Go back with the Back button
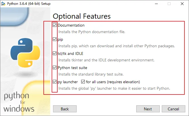Image resolution: width=189 pixels, height=116 pixels. tap(65, 109)
